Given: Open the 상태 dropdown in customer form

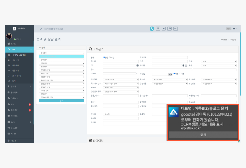Looking at the screenshot, I should click(219, 62).
